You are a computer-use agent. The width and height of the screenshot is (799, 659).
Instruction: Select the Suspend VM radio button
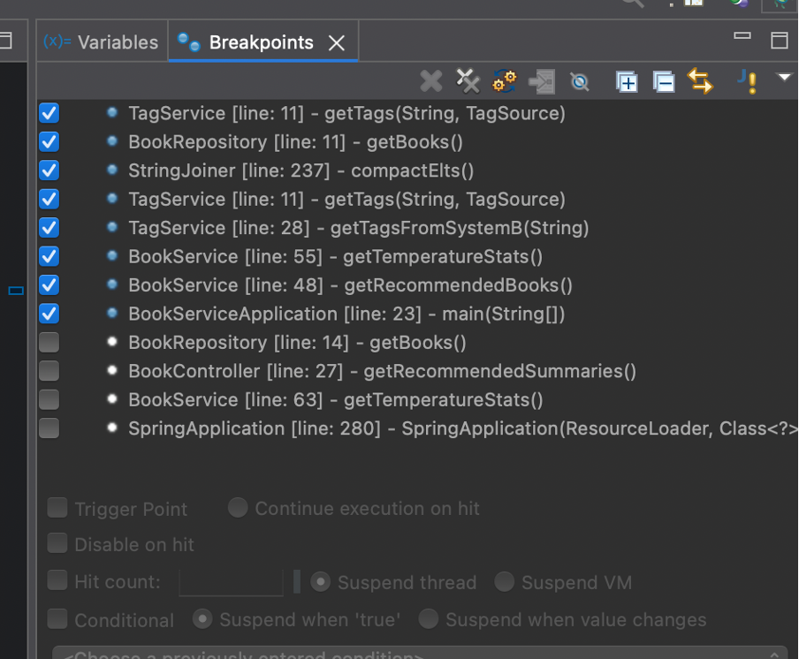pyautogui.click(x=504, y=582)
